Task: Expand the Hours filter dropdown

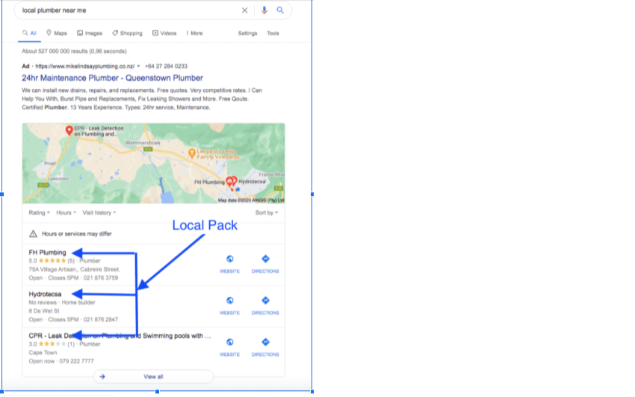Action: (x=66, y=212)
